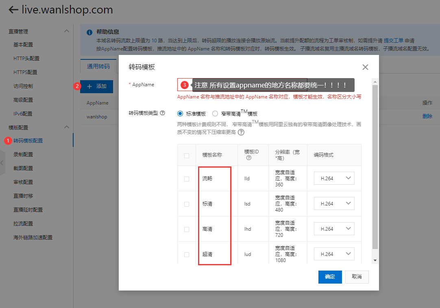440x308 pixels.
Task: Open 录制配置 in the sidebar
Action: point(23,155)
